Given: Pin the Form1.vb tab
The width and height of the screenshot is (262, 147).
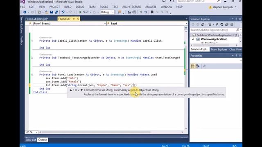Looking at the screenshot, I should pyautogui.click(x=74, y=19).
